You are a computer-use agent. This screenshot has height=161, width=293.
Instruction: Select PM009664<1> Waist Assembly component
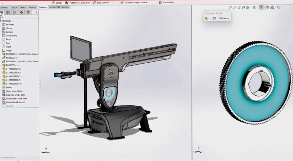tap(20, 61)
